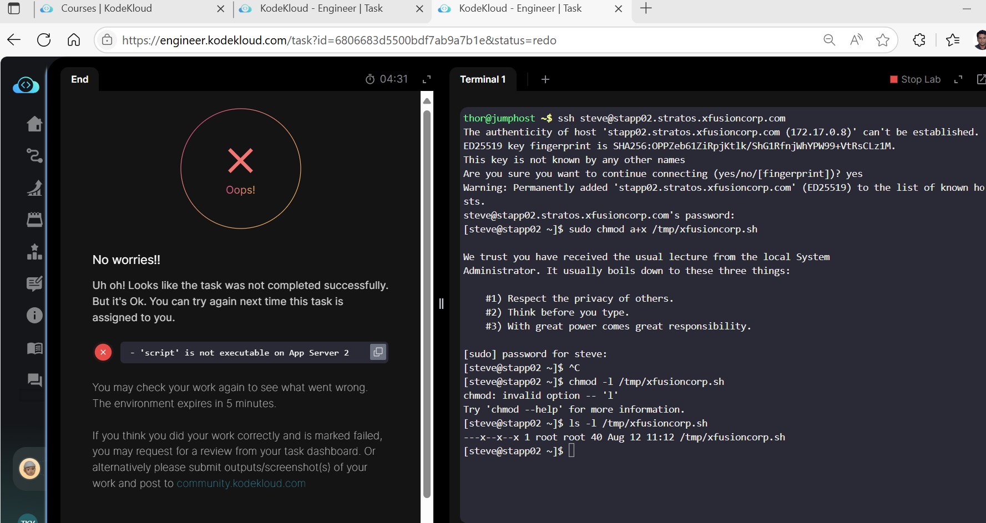Click the task panel vertical scrollbar
This screenshot has height=523, width=986.
click(x=427, y=299)
